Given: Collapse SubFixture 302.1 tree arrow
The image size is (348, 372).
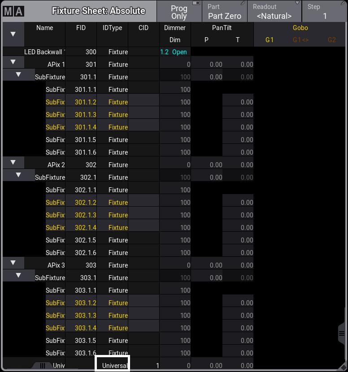Looking at the screenshot, I should [18, 175].
